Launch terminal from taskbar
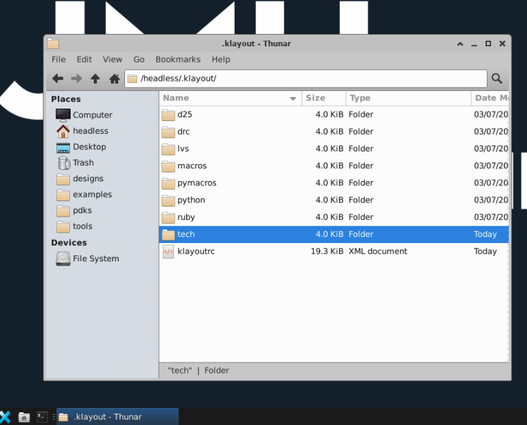Viewport: 527px width, 425px height. pyautogui.click(x=42, y=417)
